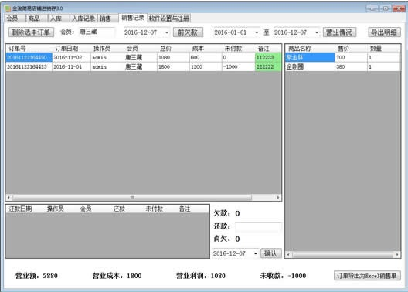
Task: Click the 营业情况 button
Action: (x=339, y=32)
